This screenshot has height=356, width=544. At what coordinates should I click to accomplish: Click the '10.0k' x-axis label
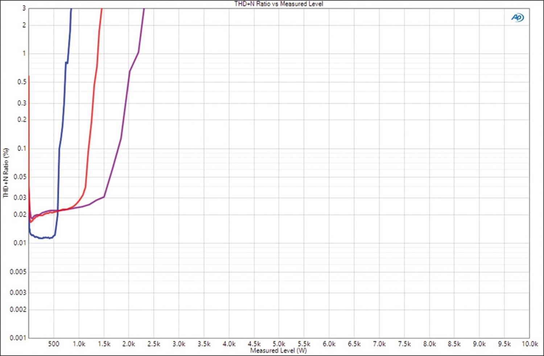click(x=530, y=344)
